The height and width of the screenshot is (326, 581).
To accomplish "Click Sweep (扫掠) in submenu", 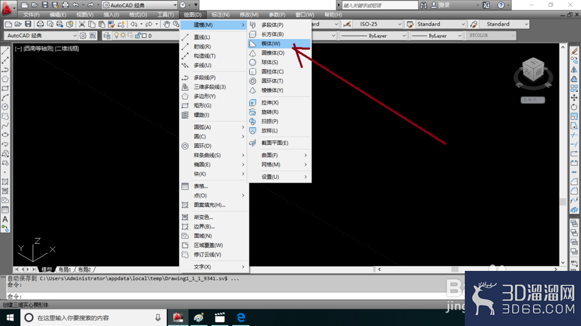I will coord(279,121).
